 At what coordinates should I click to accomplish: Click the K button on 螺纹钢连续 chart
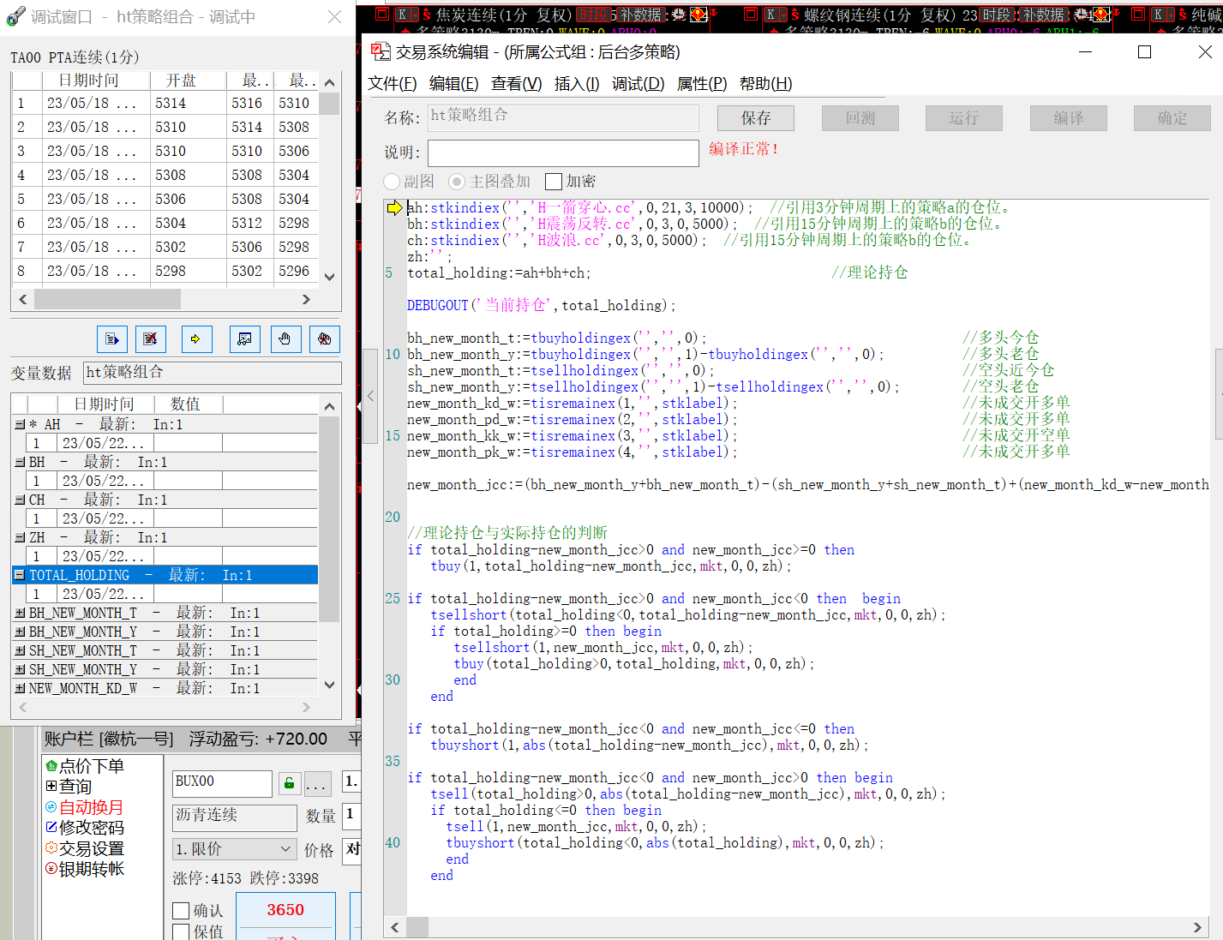(770, 15)
